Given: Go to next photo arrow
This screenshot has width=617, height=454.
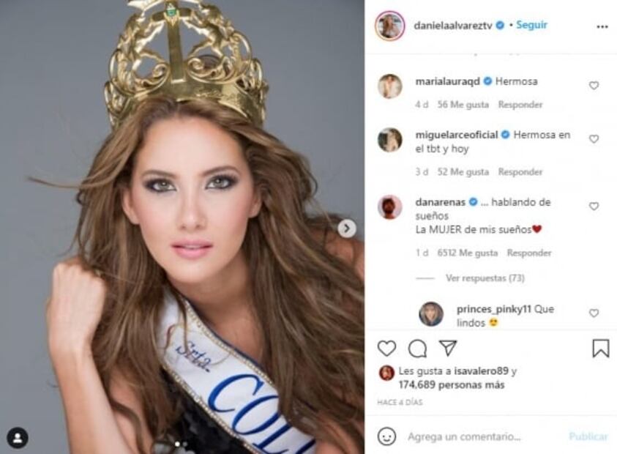Looking at the screenshot, I should pyautogui.click(x=347, y=228).
